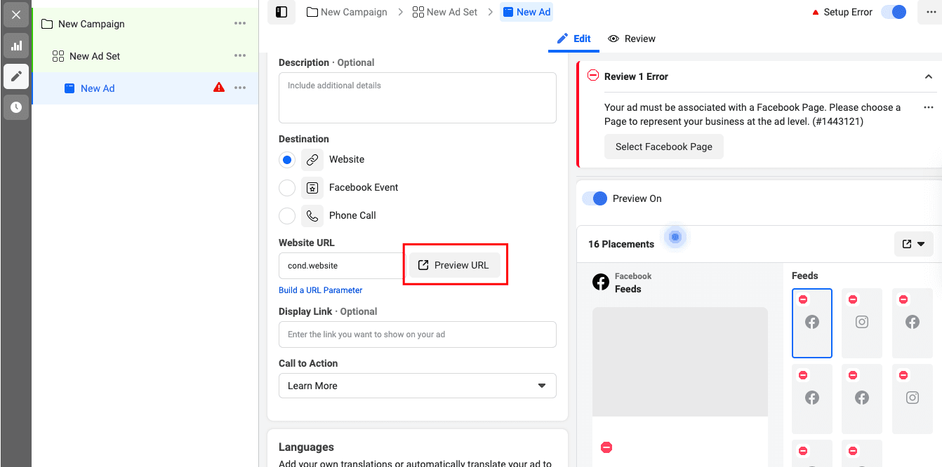Collapse the Review 1 Error section

pyautogui.click(x=928, y=76)
